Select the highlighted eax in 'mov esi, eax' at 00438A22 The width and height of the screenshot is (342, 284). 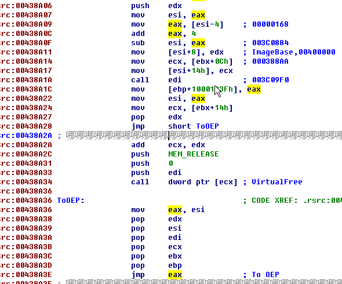[x=198, y=99]
